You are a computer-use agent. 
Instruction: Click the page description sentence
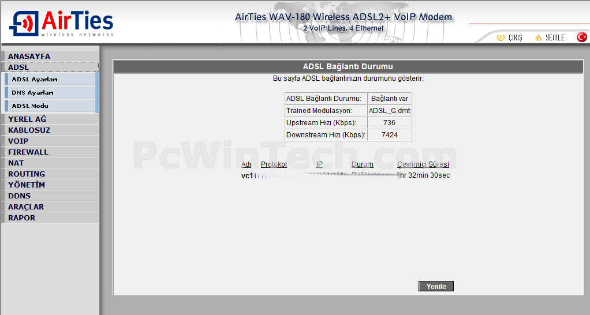pyautogui.click(x=348, y=78)
